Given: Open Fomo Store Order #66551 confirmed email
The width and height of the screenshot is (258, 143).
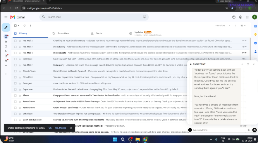Looking at the screenshot, I should coord(130,108).
